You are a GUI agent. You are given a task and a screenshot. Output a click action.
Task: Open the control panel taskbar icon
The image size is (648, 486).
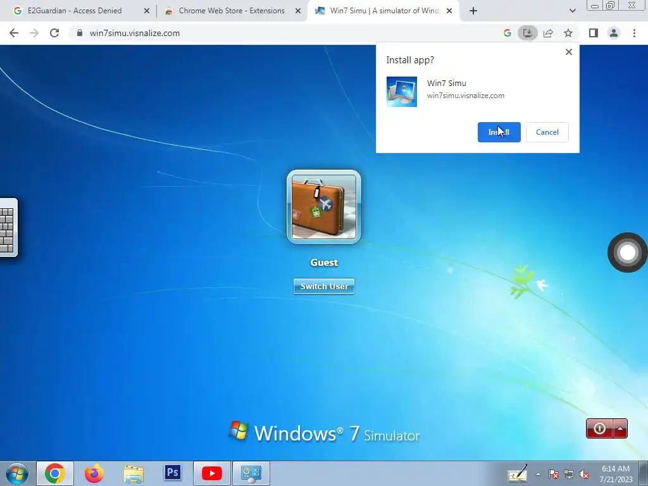251,473
